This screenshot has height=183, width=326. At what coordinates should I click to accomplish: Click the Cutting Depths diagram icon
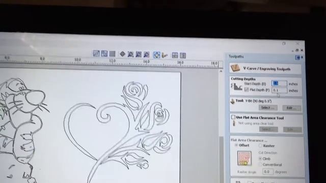point(236,86)
